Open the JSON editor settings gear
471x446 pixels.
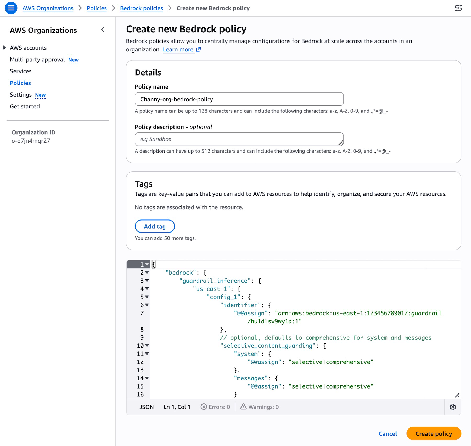pos(453,407)
